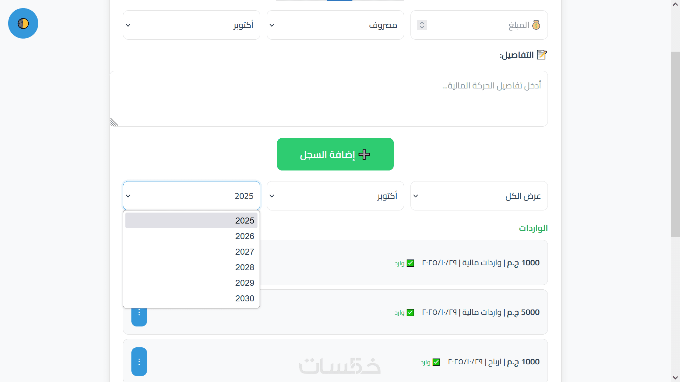Open the expense type dropdown (مصروف)

pos(335,25)
